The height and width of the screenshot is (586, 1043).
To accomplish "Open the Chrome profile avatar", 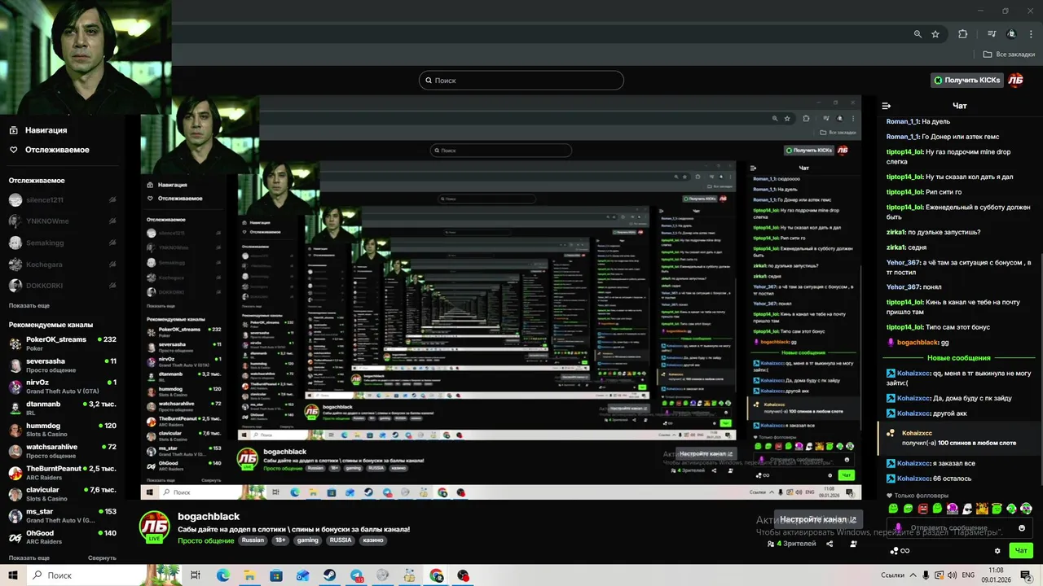I will click(x=1011, y=34).
